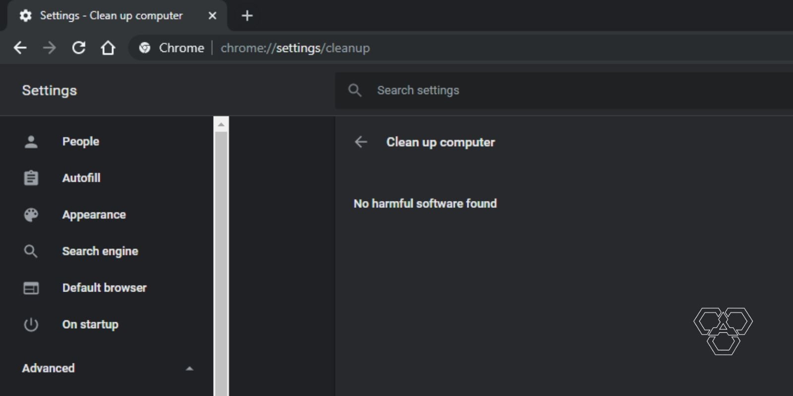793x396 pixels.
Task: Click the Search engine magnifier icon
Action: tap(31, 251)
